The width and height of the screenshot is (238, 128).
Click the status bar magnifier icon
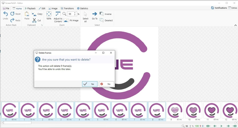[x=183, y=126]
